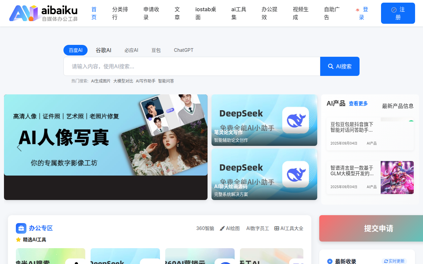Switch to 谷歌AI search tab
This screenshot has height=264, width=423.
coord(103,50)
